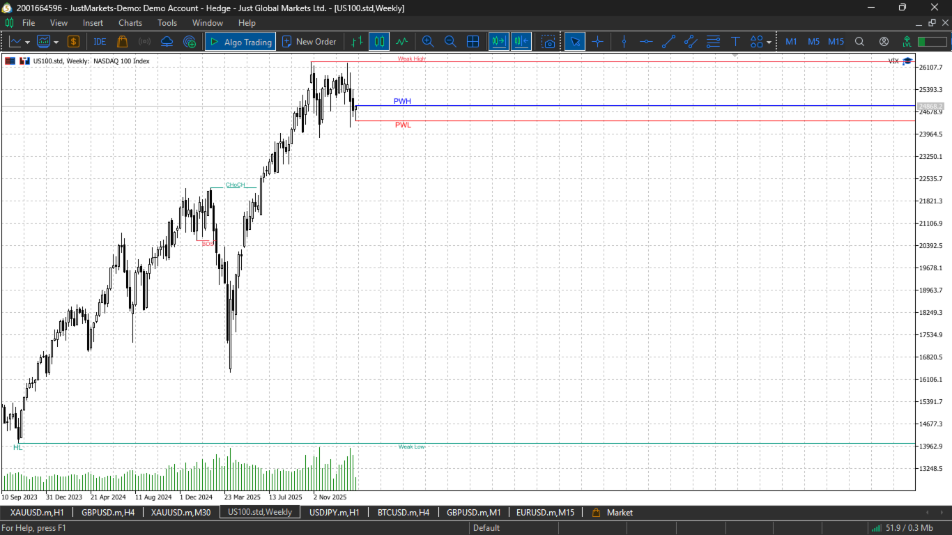Select the Fibonacci retracement tool
The image size is (952, 535).
713,42
